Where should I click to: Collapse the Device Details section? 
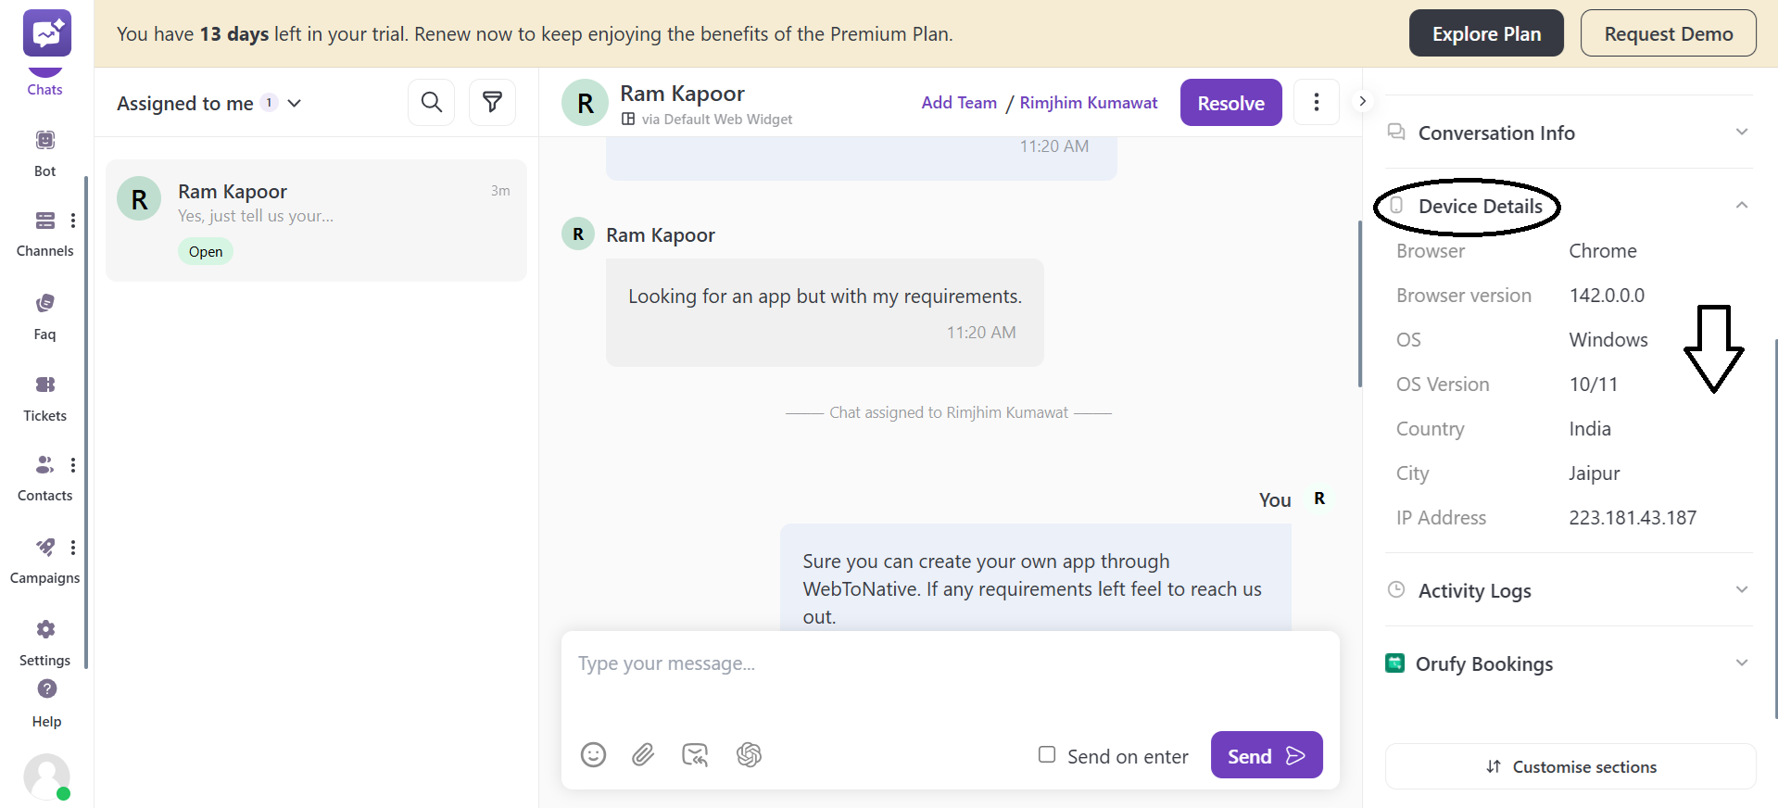tap(1741, 206)
